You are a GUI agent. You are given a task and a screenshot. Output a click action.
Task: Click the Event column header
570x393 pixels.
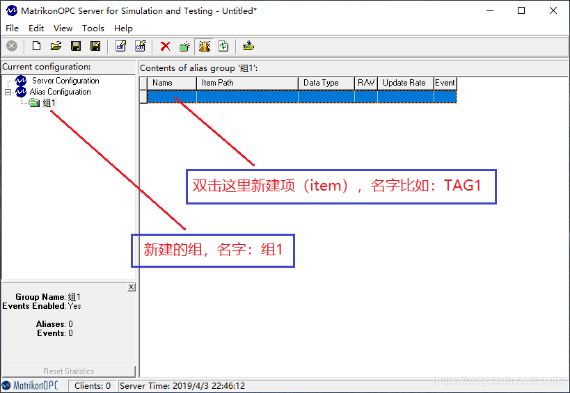445,83
